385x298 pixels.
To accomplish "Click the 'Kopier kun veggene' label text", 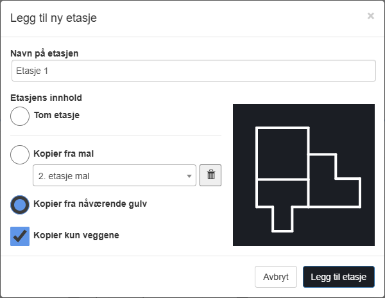I will coord(76,235).
